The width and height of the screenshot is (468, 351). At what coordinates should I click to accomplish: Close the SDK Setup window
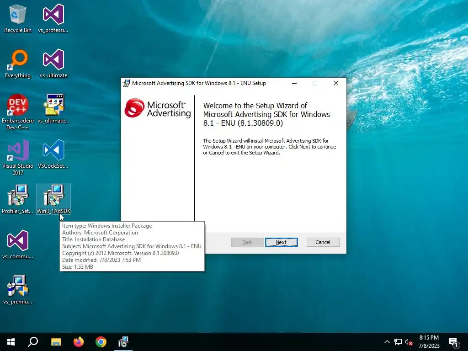coord(336,83)
